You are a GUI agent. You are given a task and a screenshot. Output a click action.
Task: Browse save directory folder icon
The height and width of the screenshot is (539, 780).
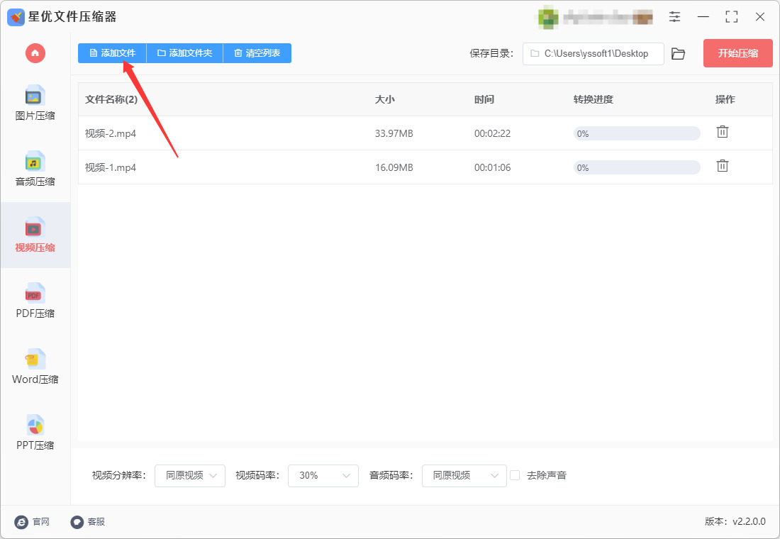click(x=678, y=53)
